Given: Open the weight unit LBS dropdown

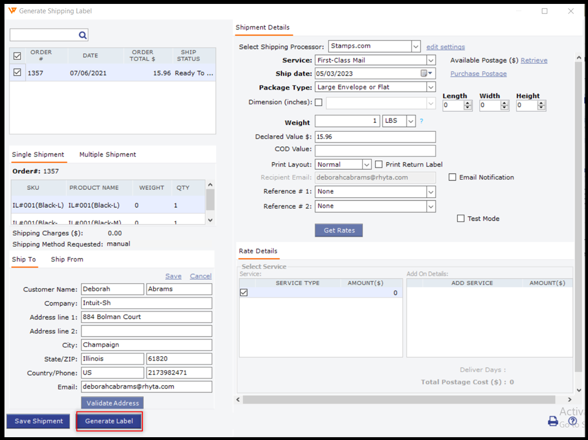Looking at the screenshot, I should [411, 121].
